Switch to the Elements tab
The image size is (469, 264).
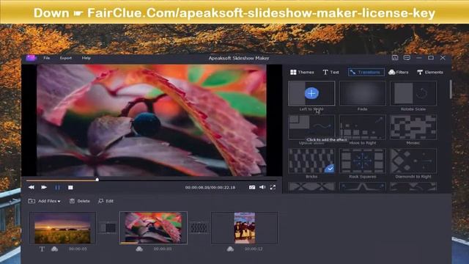coord(430,72)
